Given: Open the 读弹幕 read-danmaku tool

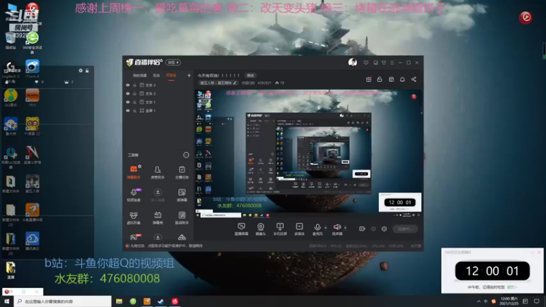Looking at the screenshot, I should [x=182, y=195].
